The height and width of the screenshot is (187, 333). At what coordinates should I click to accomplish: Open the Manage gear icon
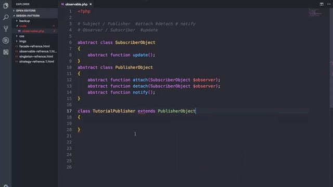(x=6, y=185)
